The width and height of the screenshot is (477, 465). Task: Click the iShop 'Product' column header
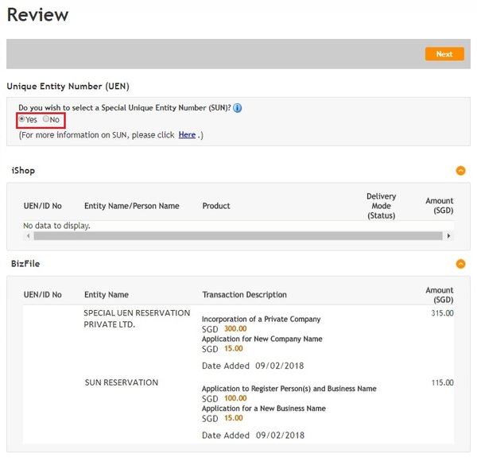pos(216,206)
